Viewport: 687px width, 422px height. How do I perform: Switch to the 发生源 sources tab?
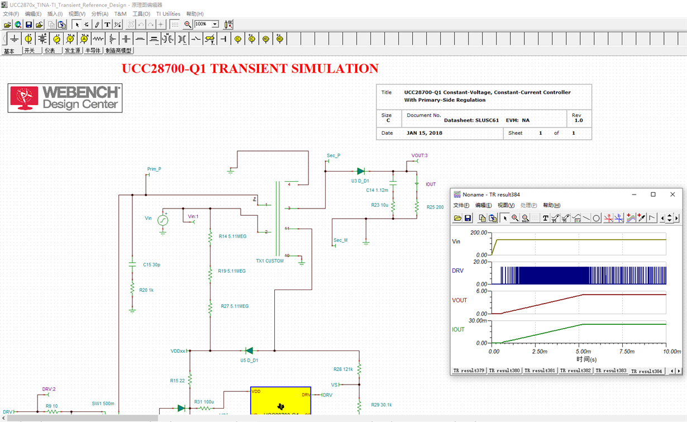pyautogui.click(x=73, y=51)
